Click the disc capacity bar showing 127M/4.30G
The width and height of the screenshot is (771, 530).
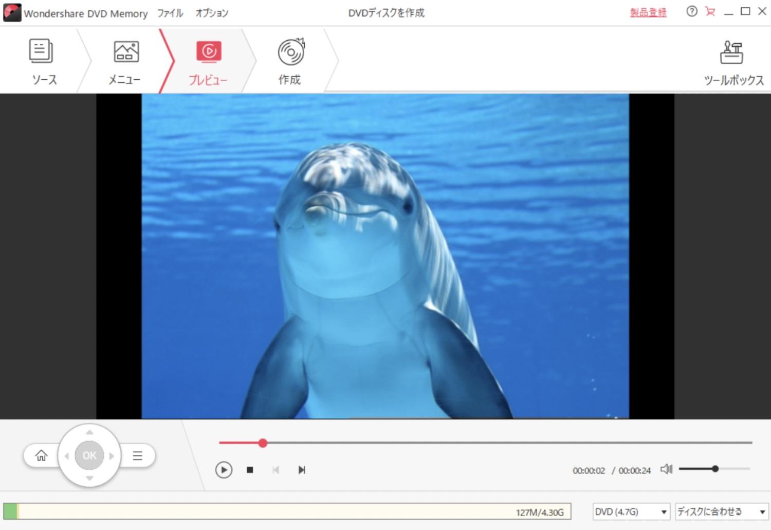287,511
